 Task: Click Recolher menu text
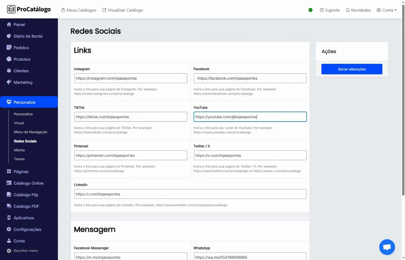(26, 251)
